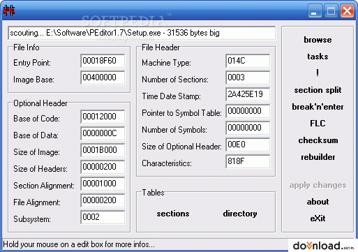Select break'n'enter option

318,107
